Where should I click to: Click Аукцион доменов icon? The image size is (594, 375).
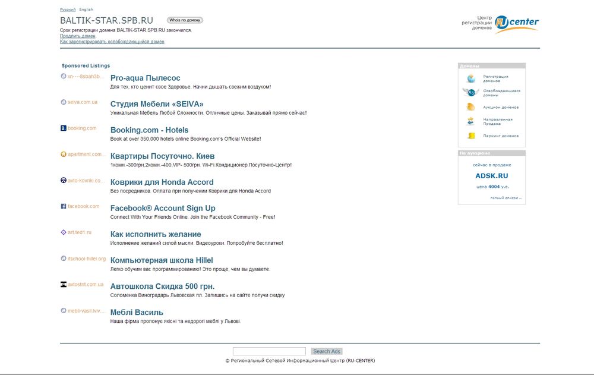[x=471, y=107]
